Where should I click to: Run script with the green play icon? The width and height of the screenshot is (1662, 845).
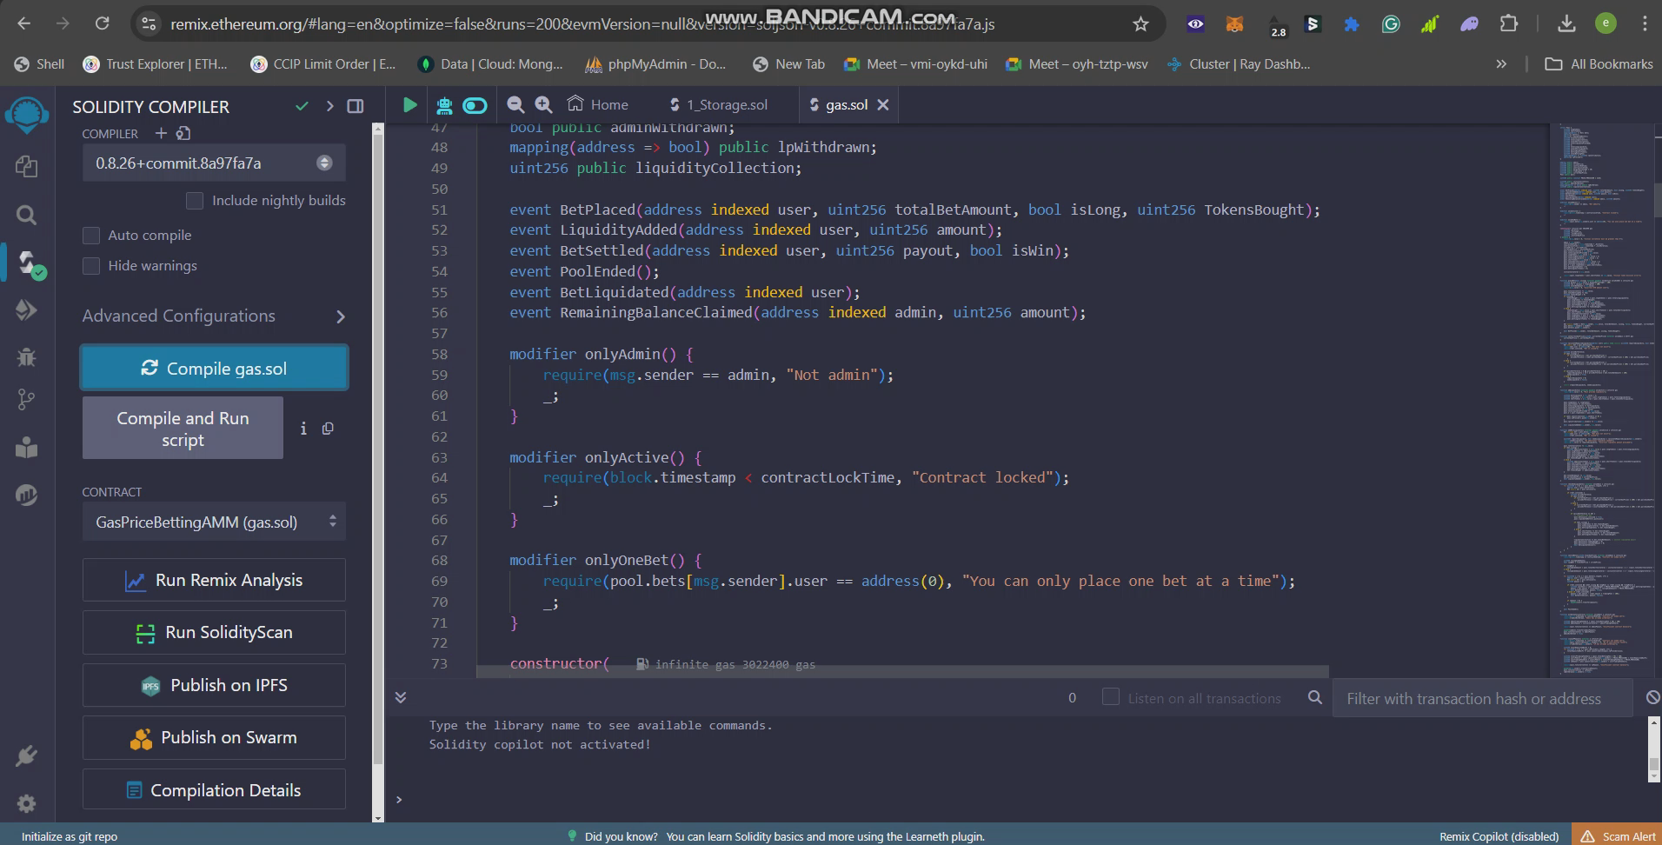click(x=409, y=105)
